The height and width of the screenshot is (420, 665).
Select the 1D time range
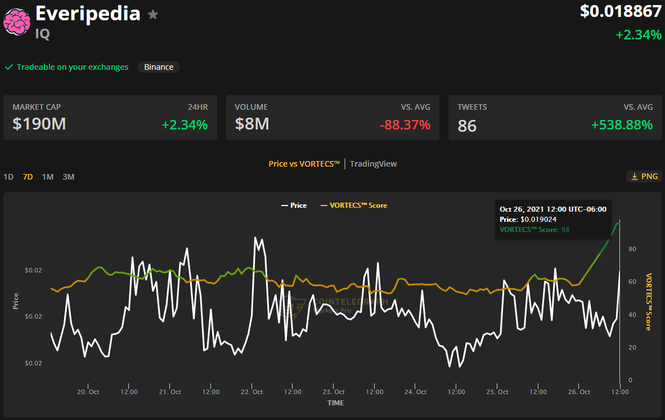click(8, 177)
